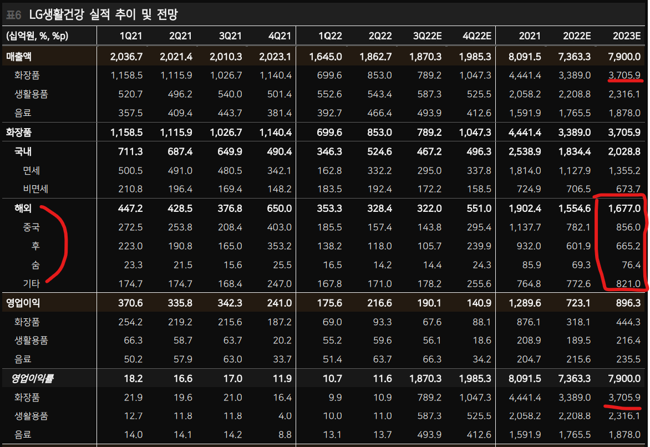Select the 매출액 row label
This screenshot has width=650, height=447.
tap(19, 57)
